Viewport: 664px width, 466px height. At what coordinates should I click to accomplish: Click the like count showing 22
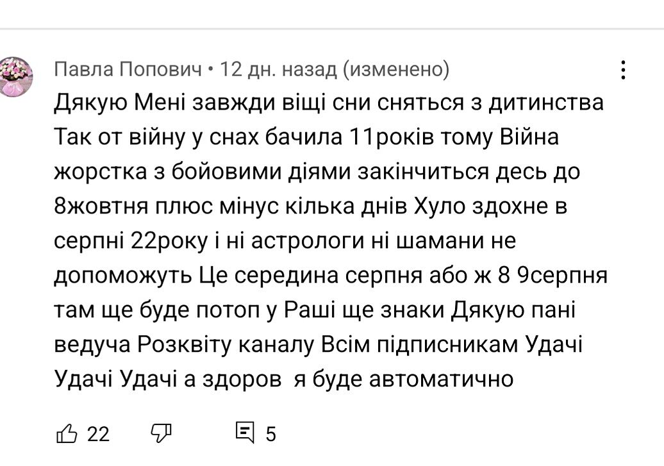click(98, 434)
